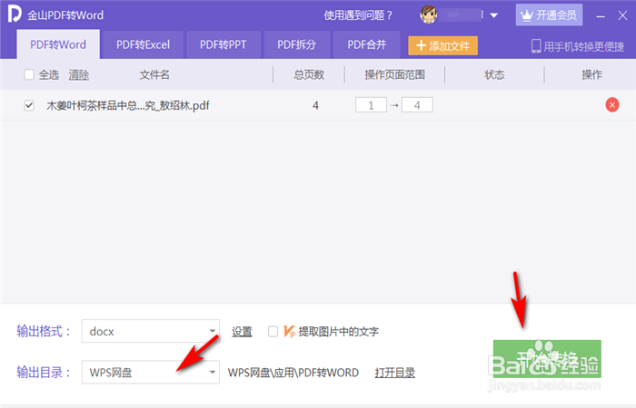Click the start page field showing 1

(x=371, y=105)
